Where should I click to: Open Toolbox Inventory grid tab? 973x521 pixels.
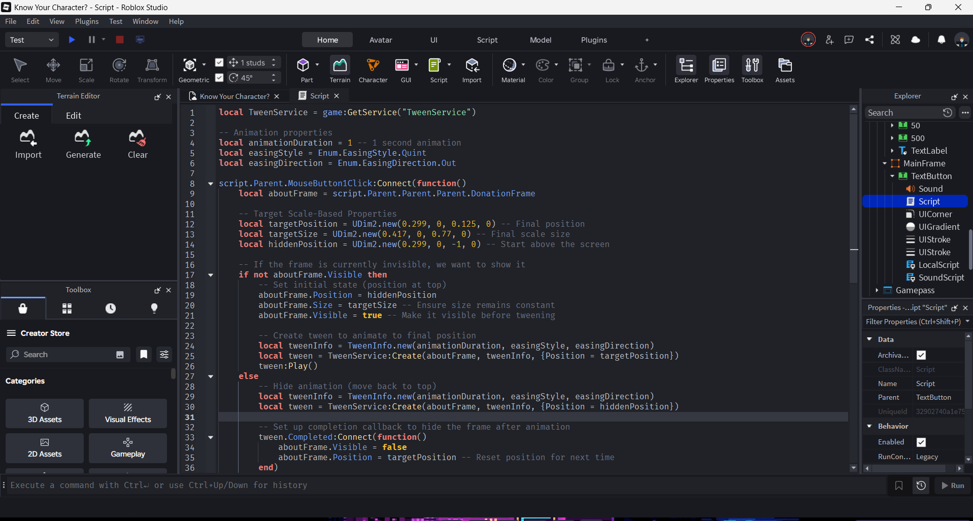point(67,308)
